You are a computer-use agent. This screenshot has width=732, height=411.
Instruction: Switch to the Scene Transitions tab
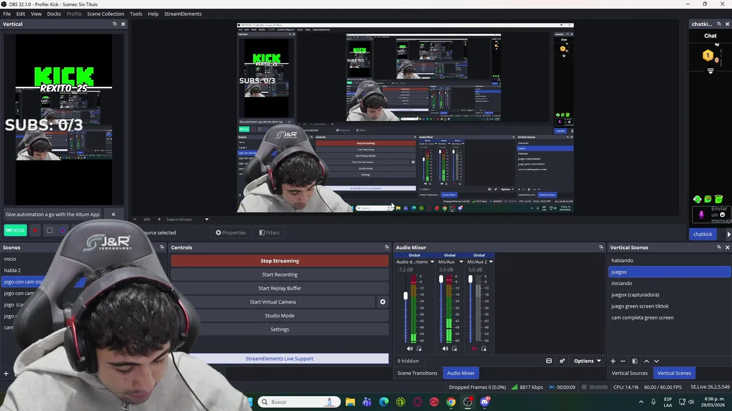(417, 373)
